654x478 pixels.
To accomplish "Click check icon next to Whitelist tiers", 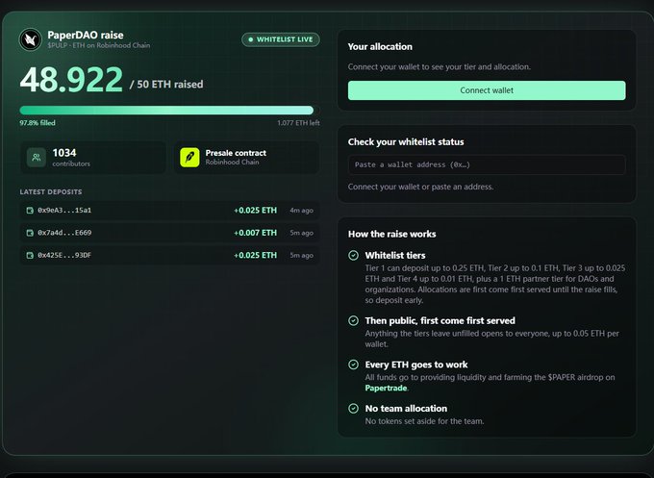I will [x=353, y=255].
